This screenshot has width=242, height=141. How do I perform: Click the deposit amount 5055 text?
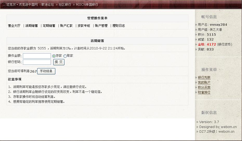pos(42,48)
